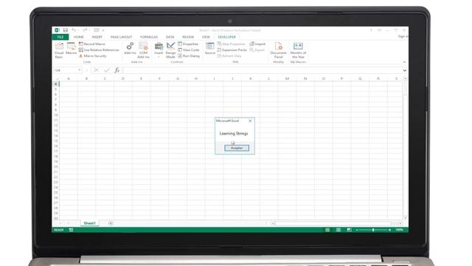Click Run Dialog

click(x=189, y=56)
